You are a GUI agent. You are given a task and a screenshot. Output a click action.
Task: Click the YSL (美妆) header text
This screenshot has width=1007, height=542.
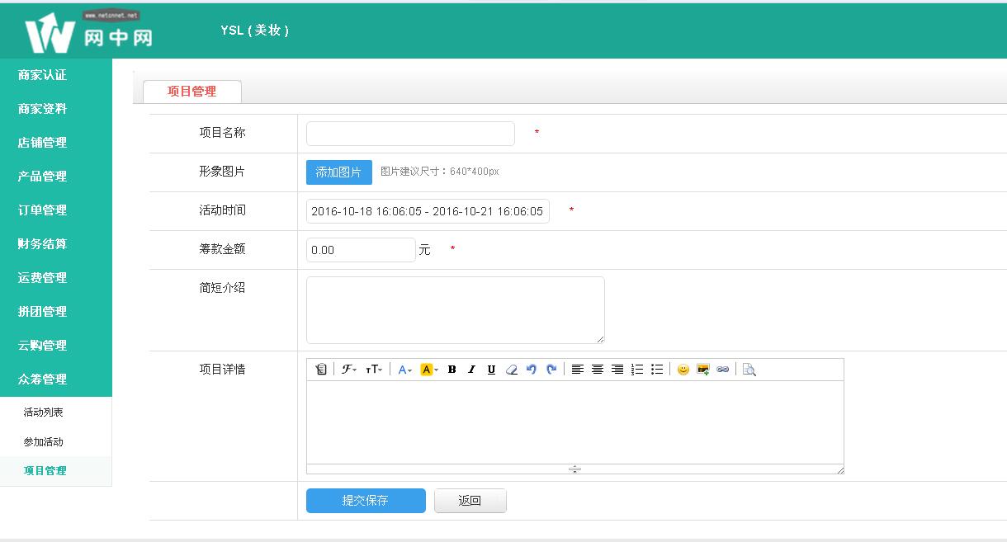[x=254, y=31]
